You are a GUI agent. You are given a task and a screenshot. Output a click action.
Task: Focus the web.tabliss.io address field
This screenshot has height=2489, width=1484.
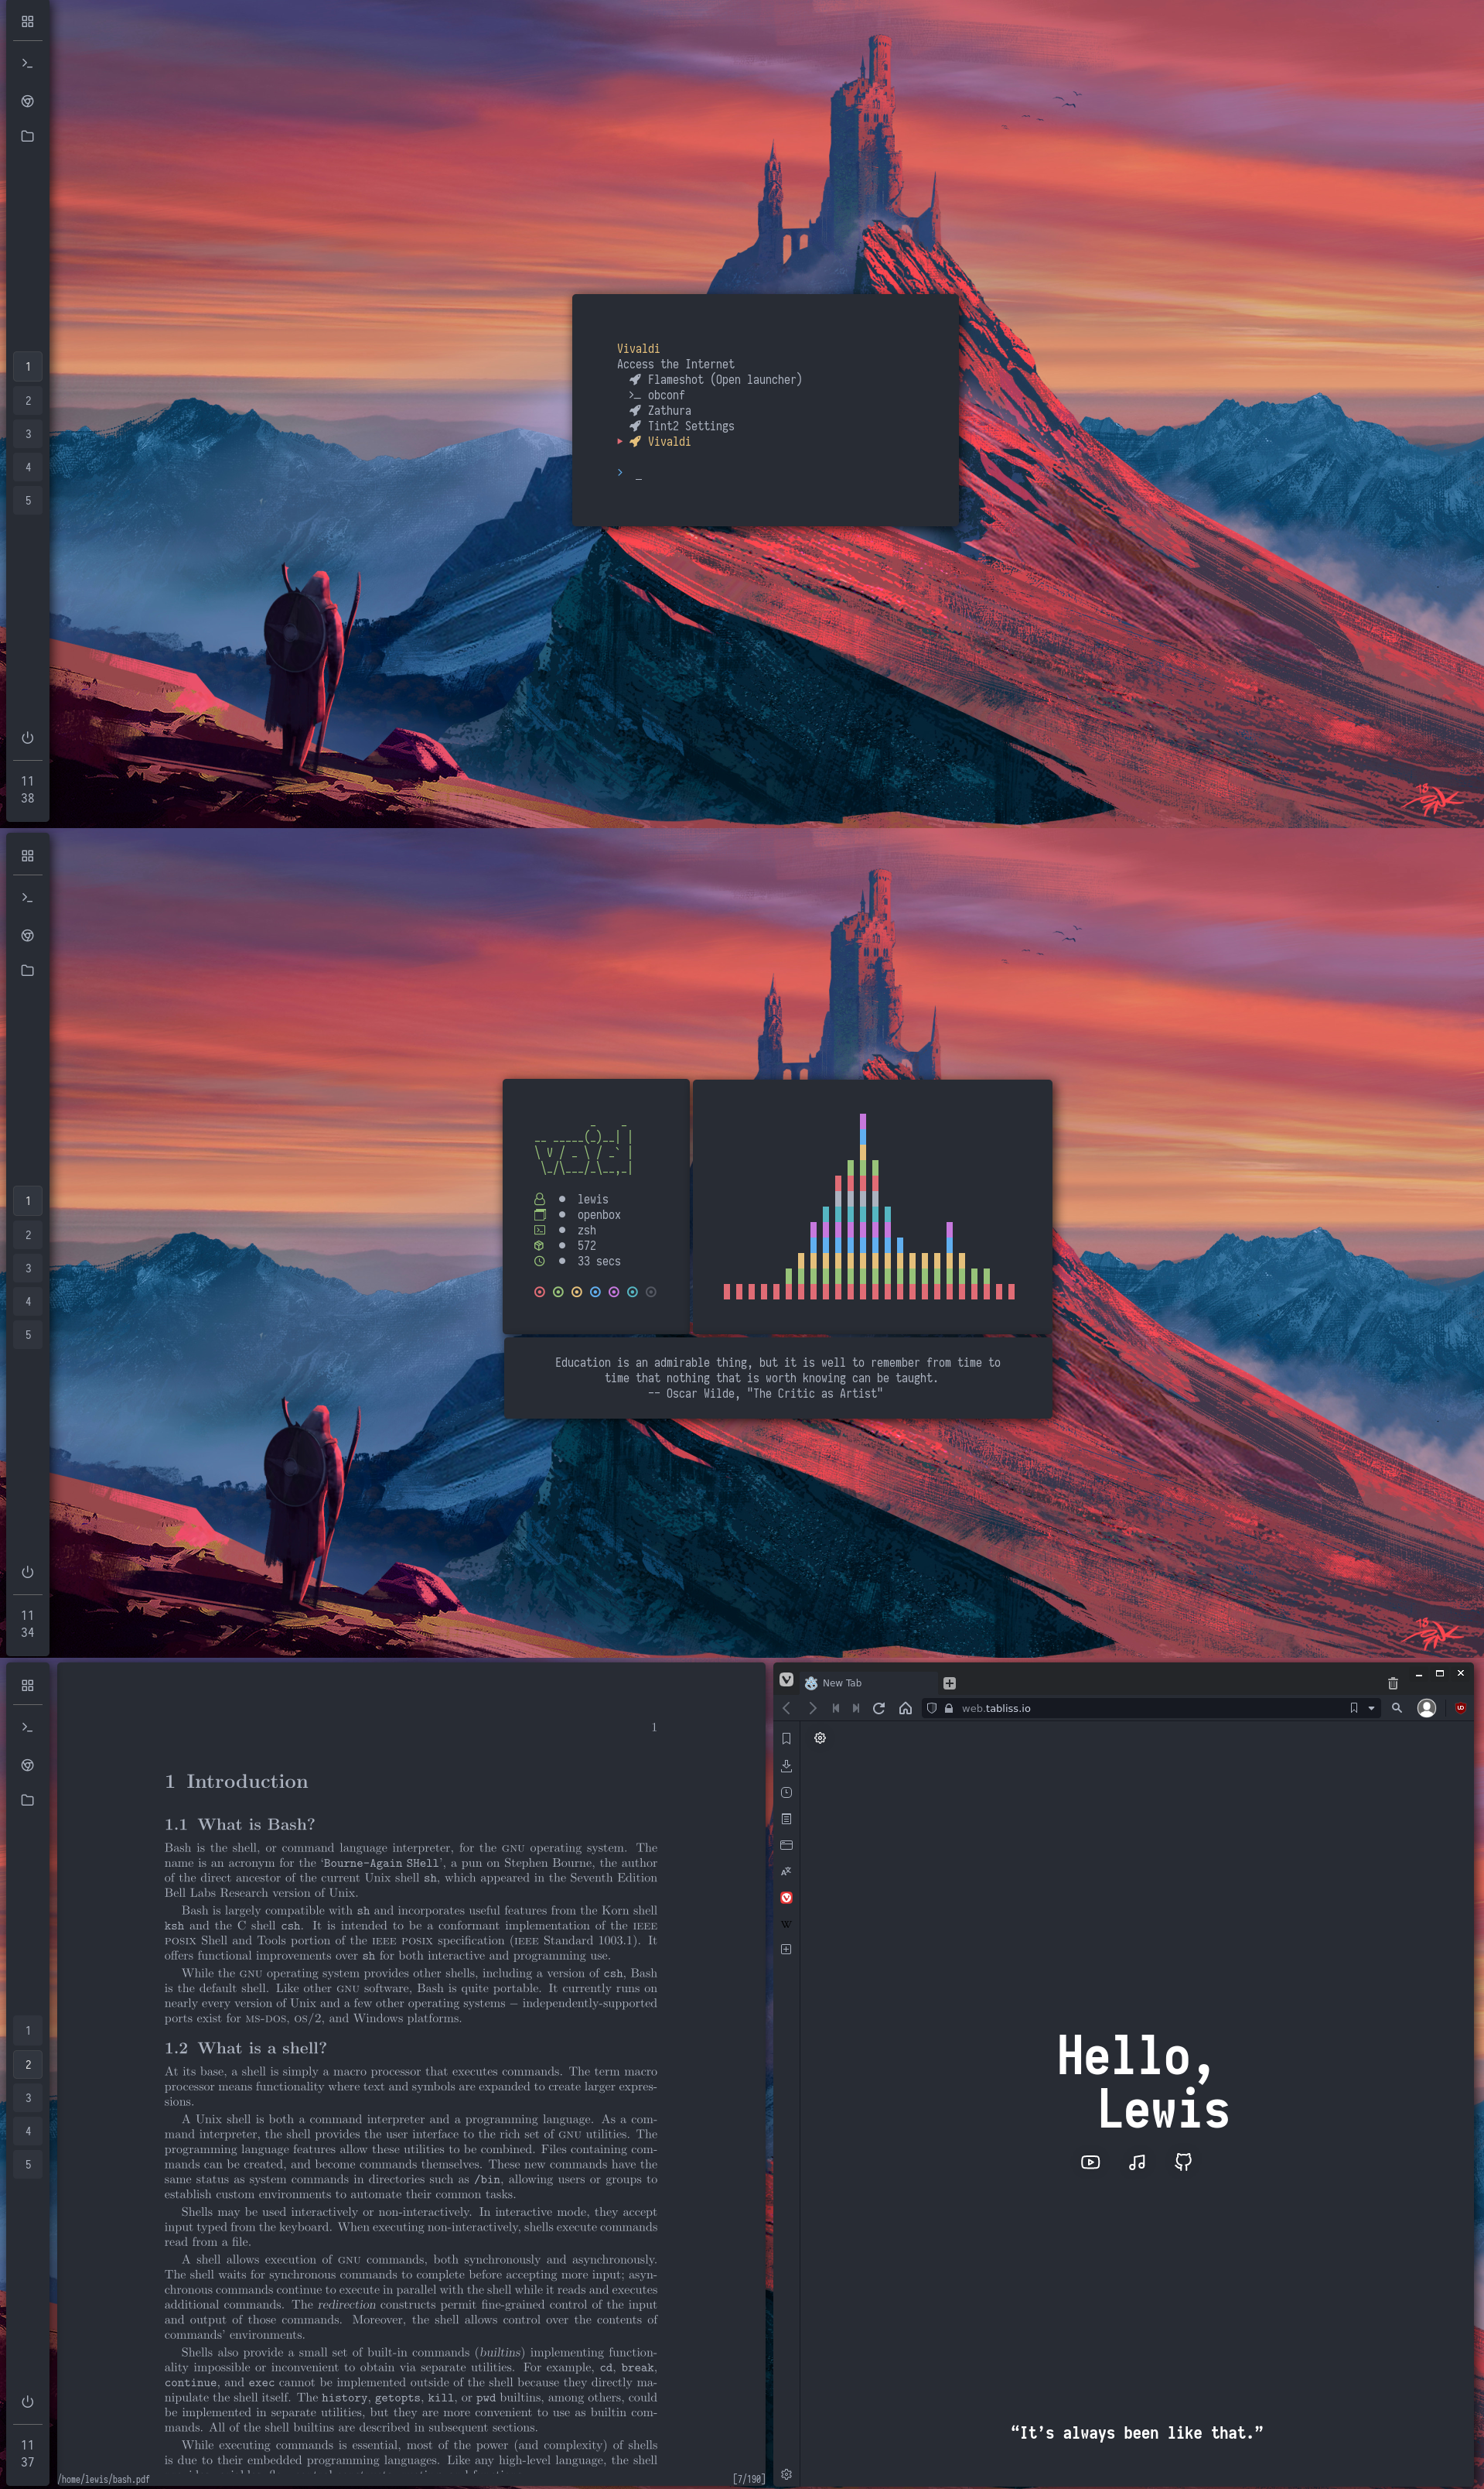(x=1150, y=1708)
